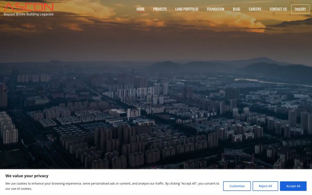Click the 'Beyond Bricks Building Legacies' tagline
The height and width of the screenshot is (195, 312).
(29, 14)
